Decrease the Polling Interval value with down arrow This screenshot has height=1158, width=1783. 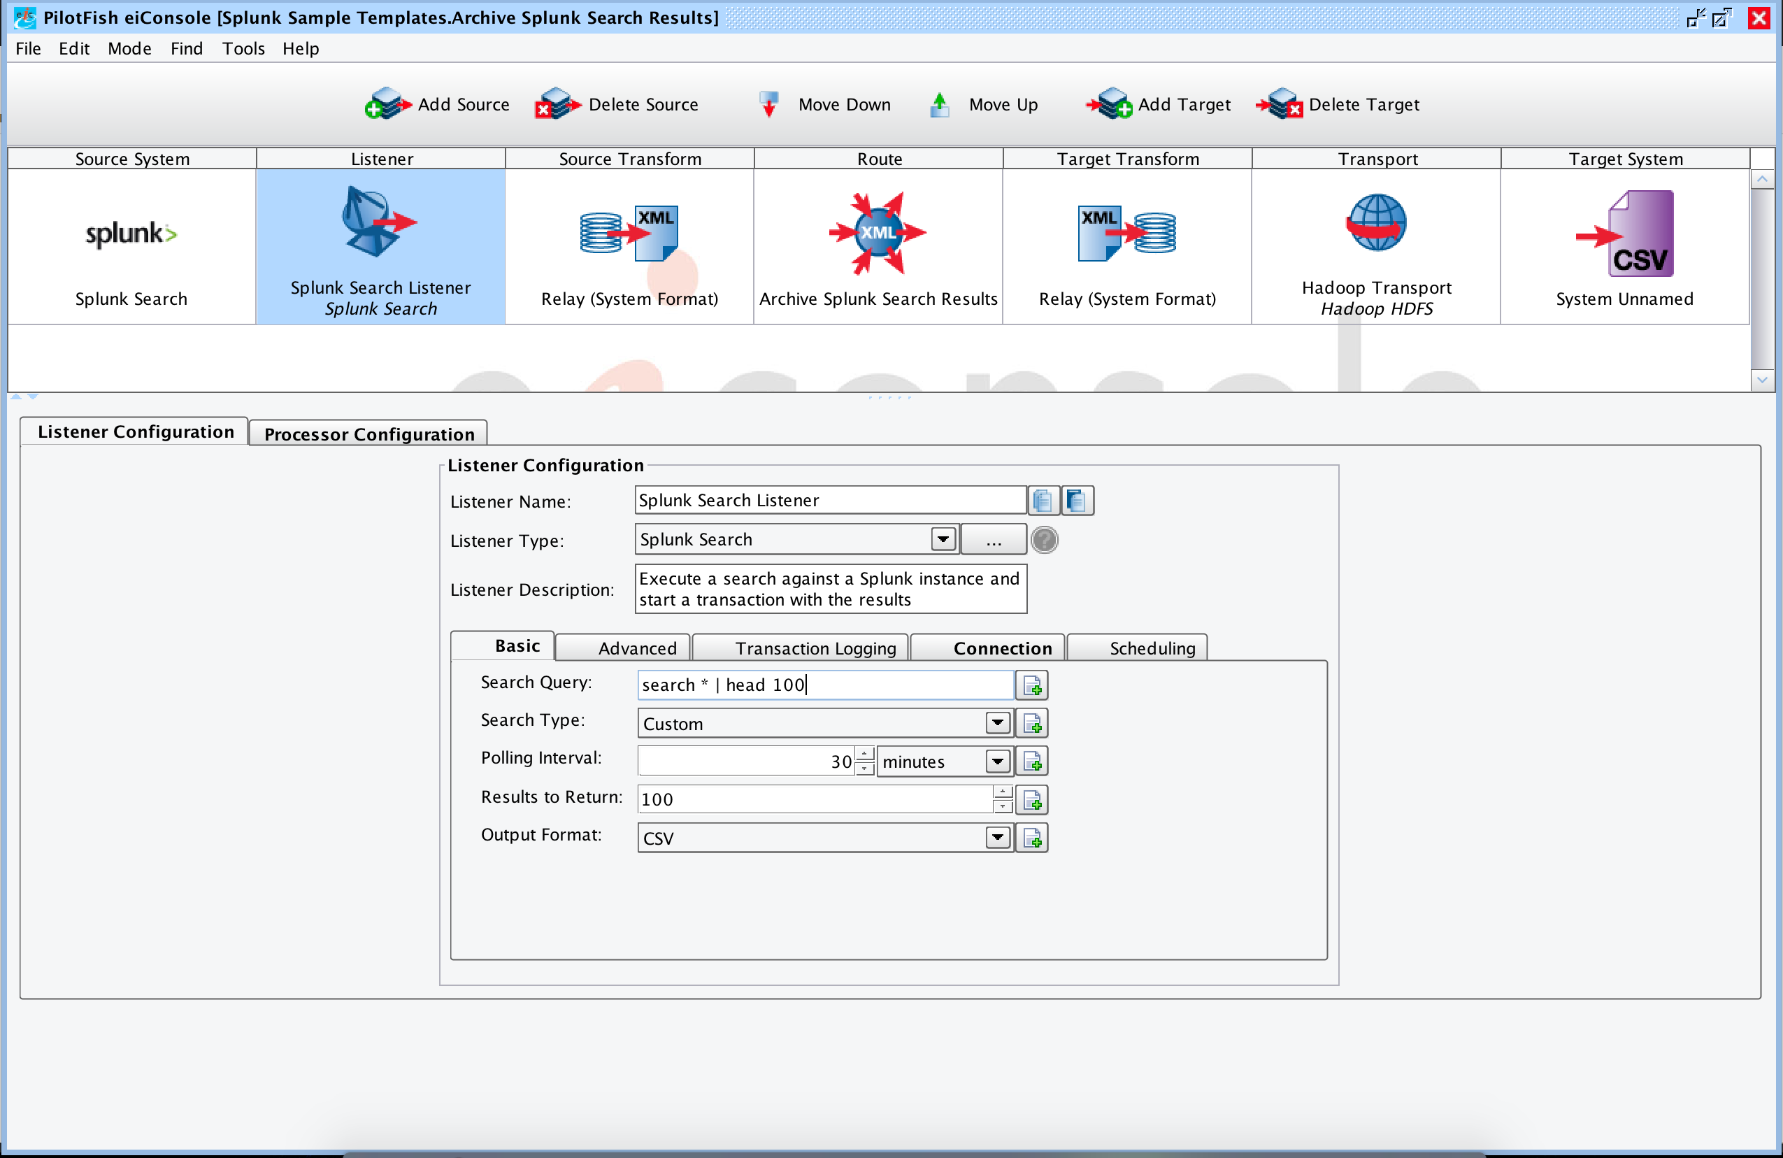[864, 769]
